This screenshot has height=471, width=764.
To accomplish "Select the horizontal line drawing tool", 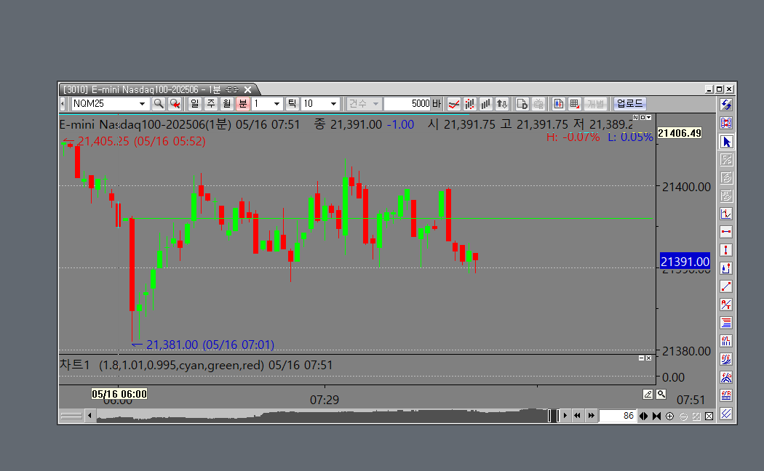I will pyautogui.click(x=725, y=232).
